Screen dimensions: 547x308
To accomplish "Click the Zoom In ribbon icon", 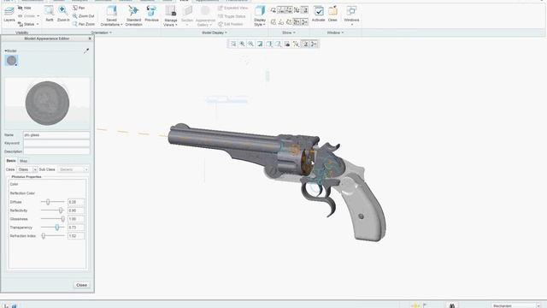I will click(x=63, y=14).
